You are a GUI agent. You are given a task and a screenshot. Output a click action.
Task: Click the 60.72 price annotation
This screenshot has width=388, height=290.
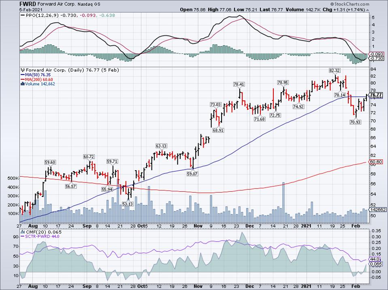coord(89,157)
